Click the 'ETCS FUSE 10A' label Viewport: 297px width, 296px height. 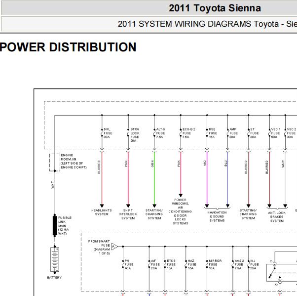(x=171, y=264)
